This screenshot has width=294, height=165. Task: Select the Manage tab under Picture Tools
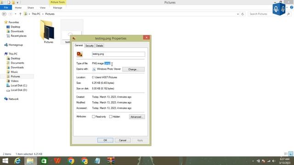(x=57, y=8)
